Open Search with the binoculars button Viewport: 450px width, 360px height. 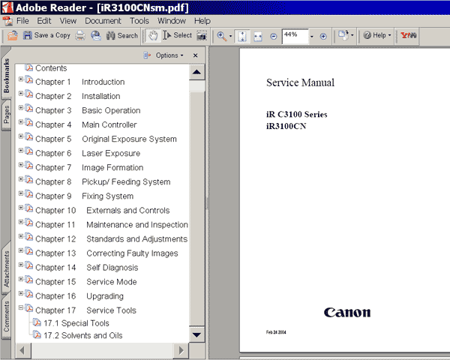pyautogui.click(x=121, y=36)
